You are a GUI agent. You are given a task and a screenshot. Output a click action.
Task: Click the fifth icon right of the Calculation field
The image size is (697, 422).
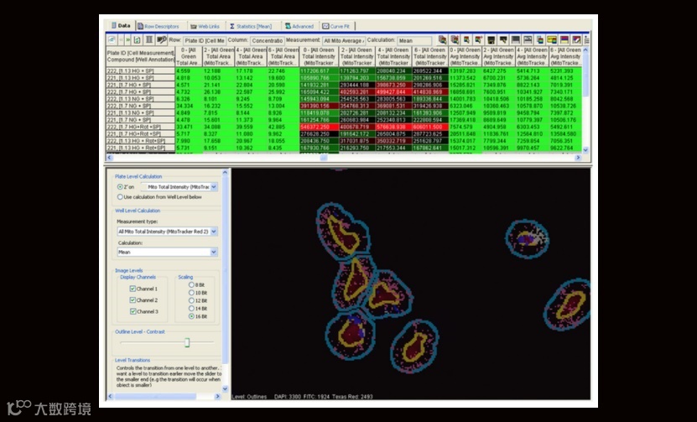(x=492, y=40)
